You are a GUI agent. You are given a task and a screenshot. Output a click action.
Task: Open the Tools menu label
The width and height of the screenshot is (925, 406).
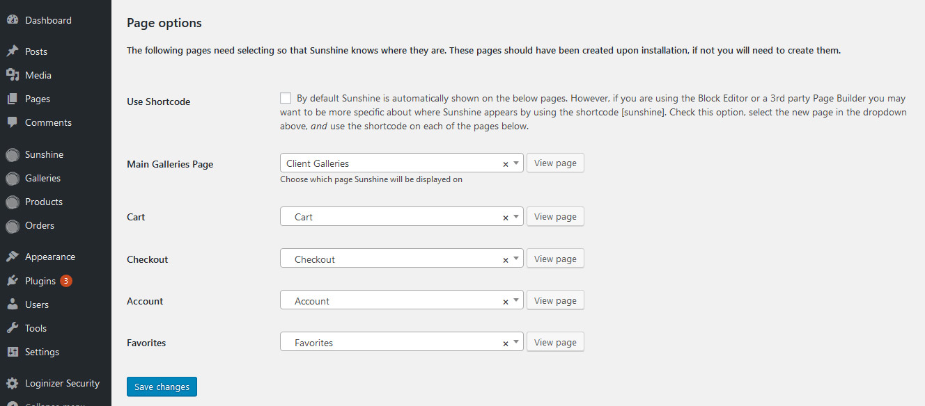tap(36, 328)
